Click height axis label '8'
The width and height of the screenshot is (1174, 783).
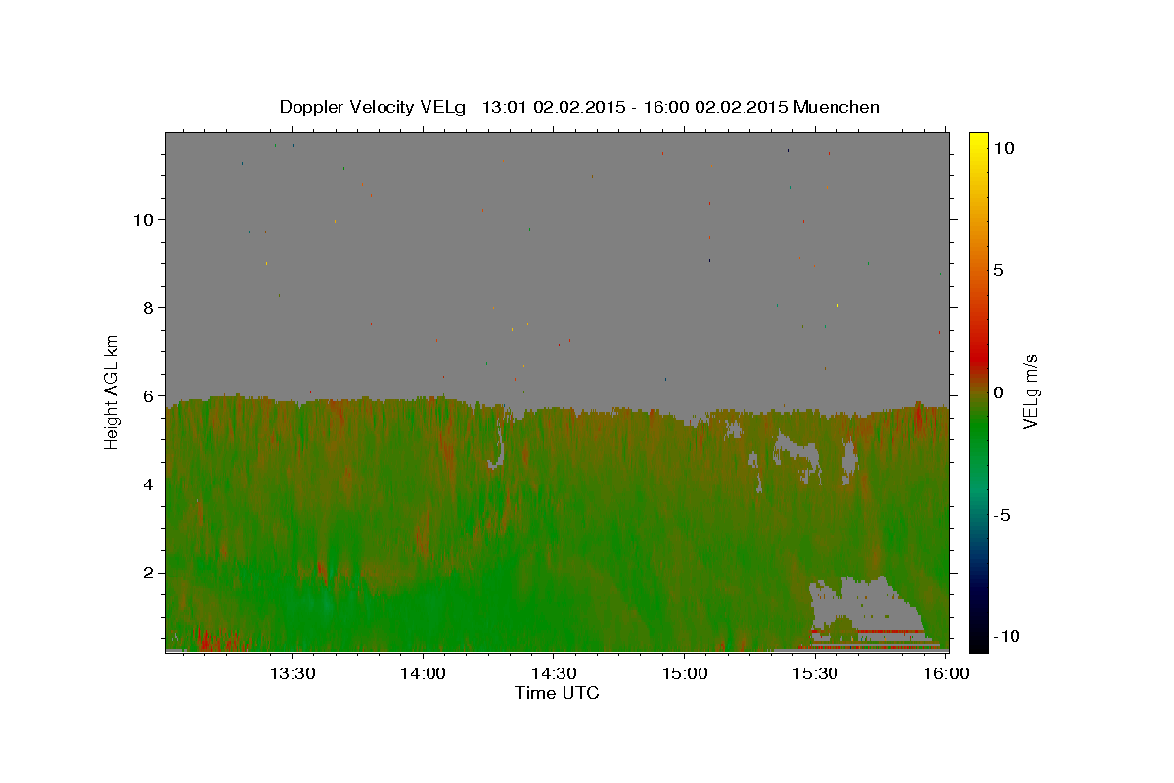147,308
